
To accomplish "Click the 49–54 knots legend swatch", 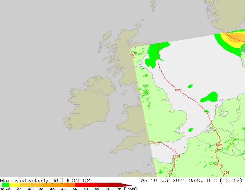I will click(x=70, y=185).
